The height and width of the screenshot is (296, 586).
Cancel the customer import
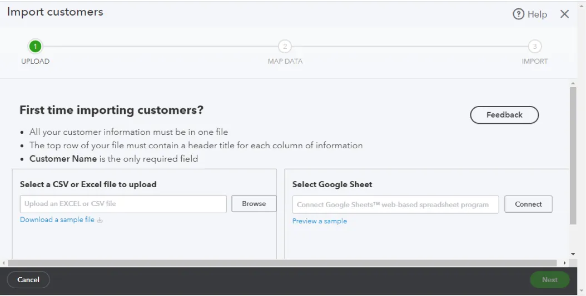pyautogui.click(x=28, y=280)
